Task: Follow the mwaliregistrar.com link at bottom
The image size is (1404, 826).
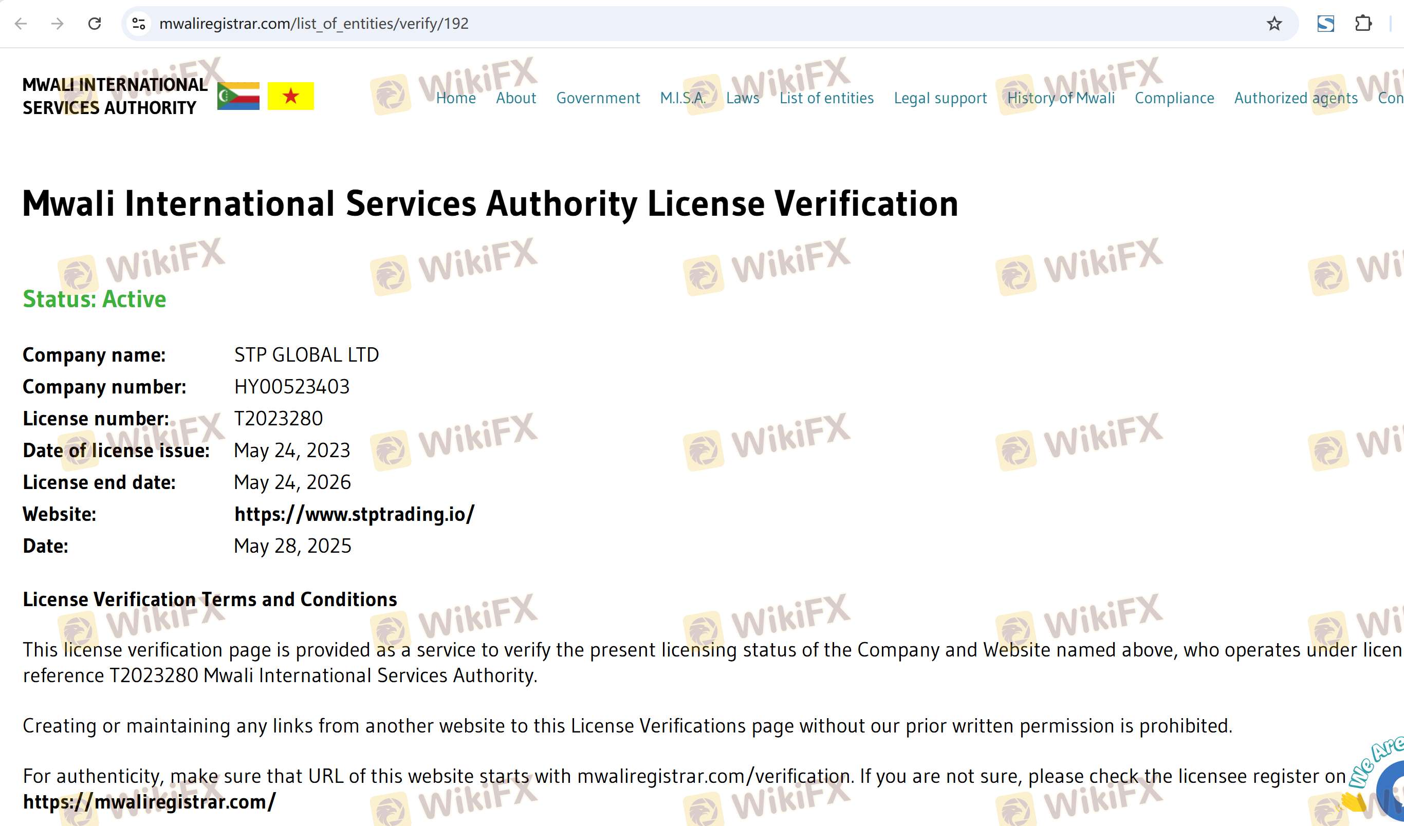Action: tap(150, 801)
